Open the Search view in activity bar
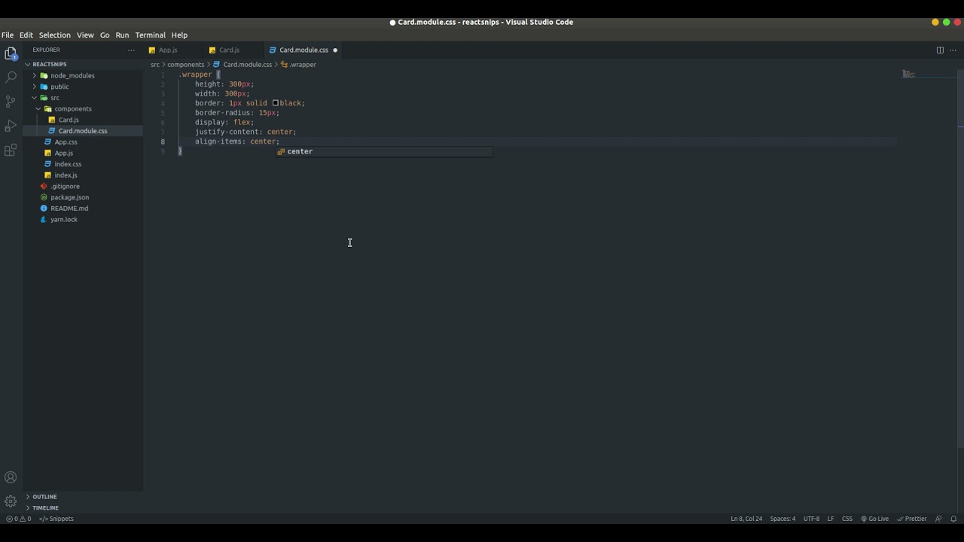Screen dimensions: 964x542 (x=11, y=77)
